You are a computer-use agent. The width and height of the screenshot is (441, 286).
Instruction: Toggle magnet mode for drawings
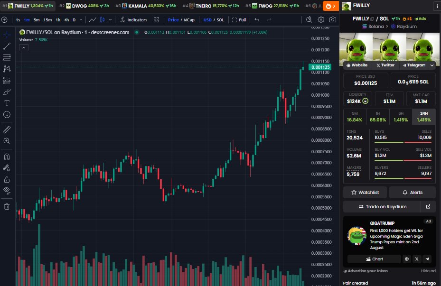click(7, 157)
